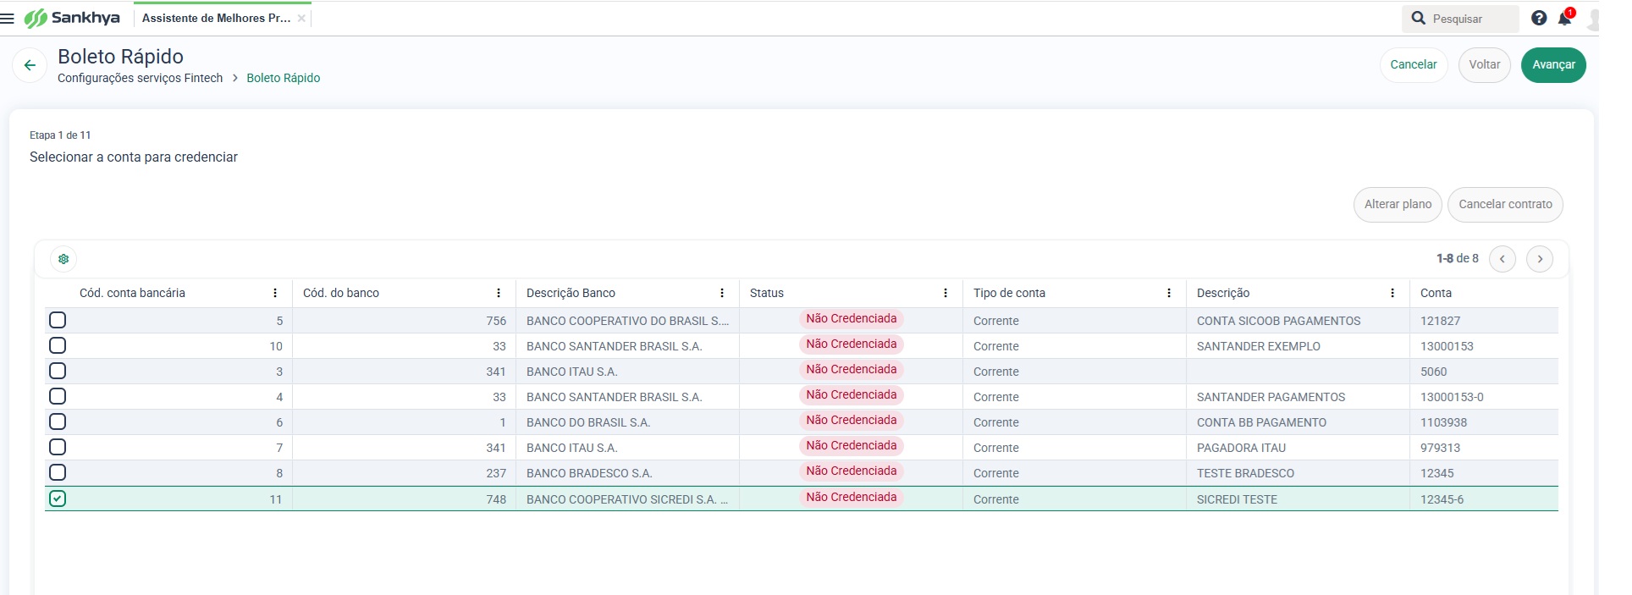Viewport: 1632px width, 595px height.
Task: Open Tipo de conta column menu
Action: [1169, 293]
